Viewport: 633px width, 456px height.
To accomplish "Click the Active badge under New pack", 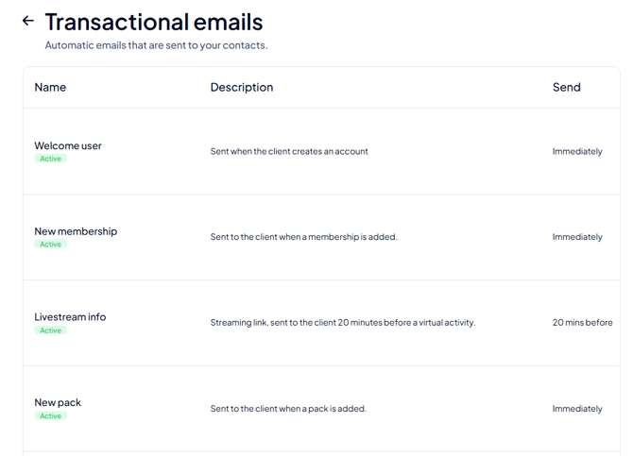I will pyautogui.click(x=50, y=415).
